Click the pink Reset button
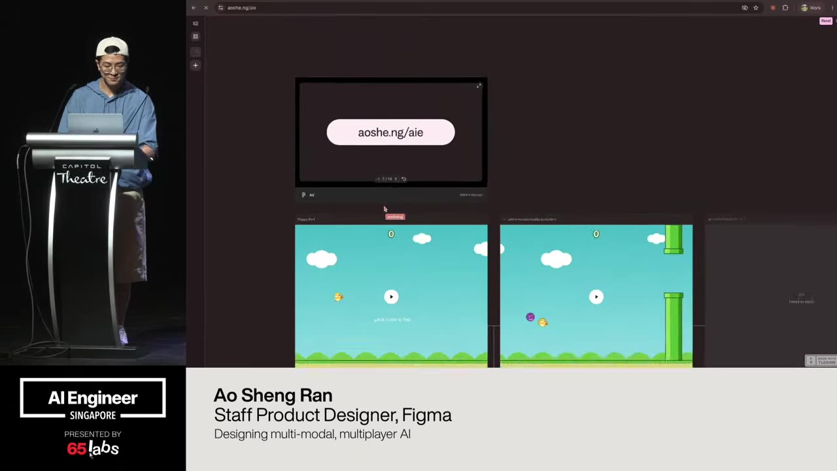The image size is (837, 471). [x=826, y=21]
